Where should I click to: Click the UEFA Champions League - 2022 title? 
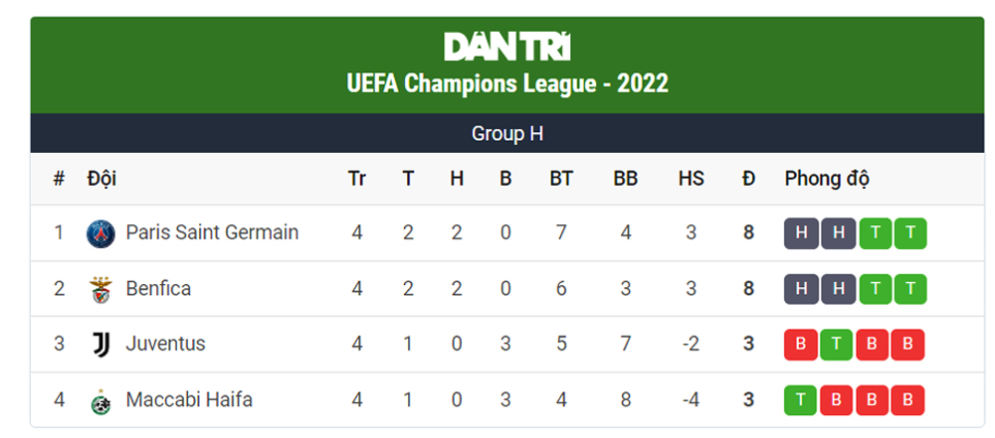pyautogui.click(x=507, y=83)
